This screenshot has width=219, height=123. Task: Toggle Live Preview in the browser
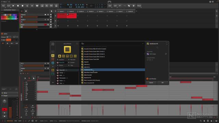tap(151, 79)
